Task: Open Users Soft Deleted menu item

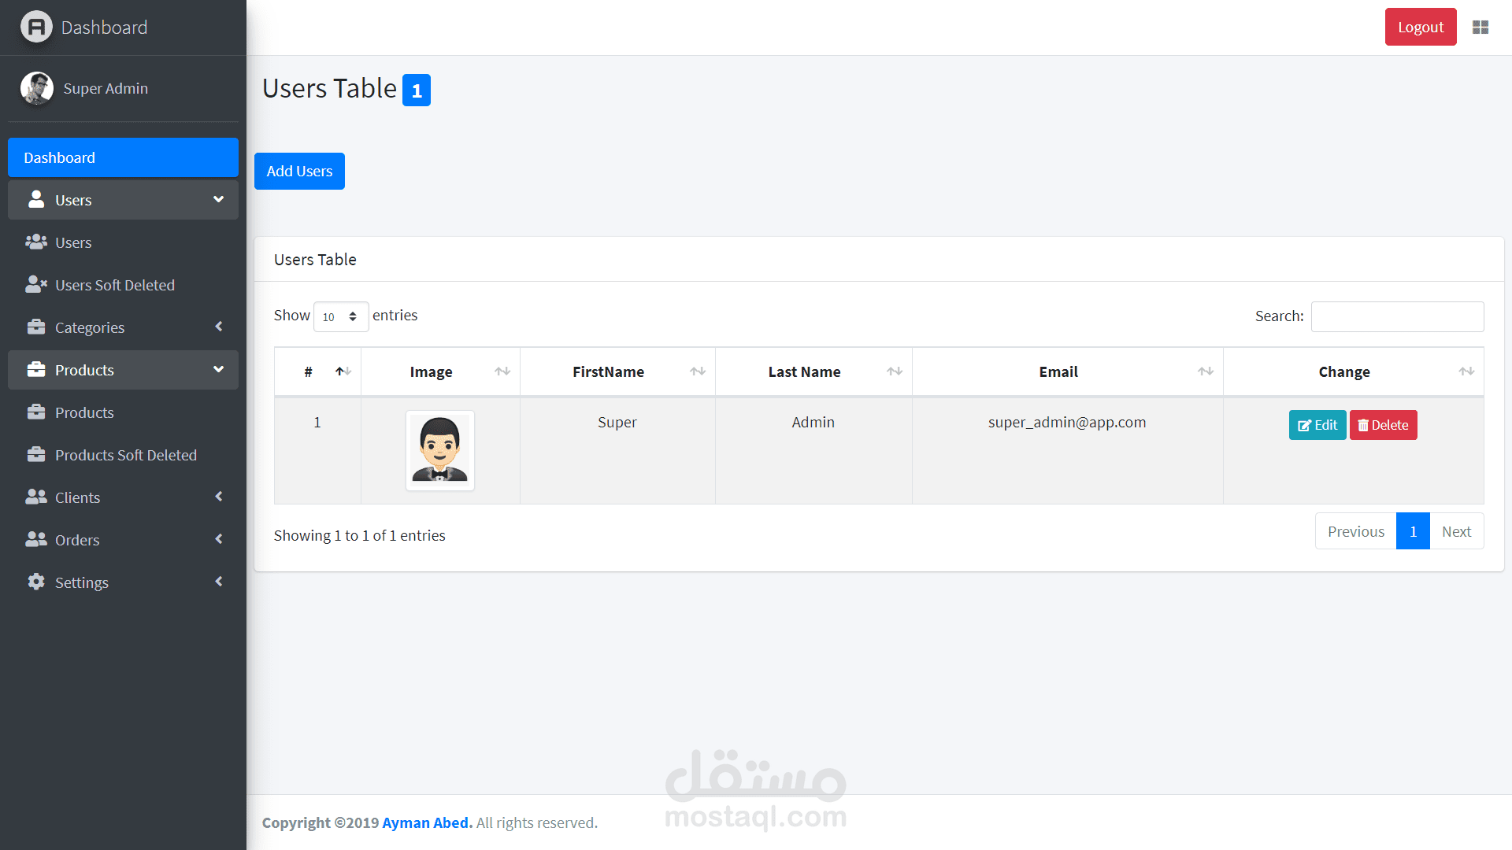Action: [115, 285]
